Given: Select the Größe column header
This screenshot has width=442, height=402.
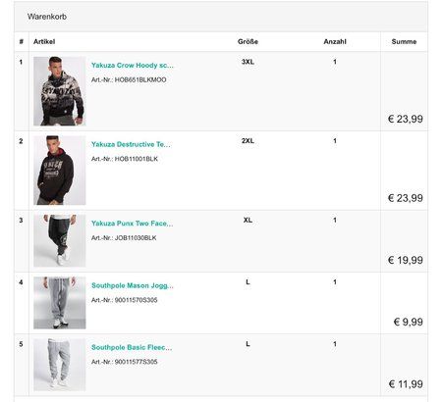Looking at the screenshot, I should 248,41.
